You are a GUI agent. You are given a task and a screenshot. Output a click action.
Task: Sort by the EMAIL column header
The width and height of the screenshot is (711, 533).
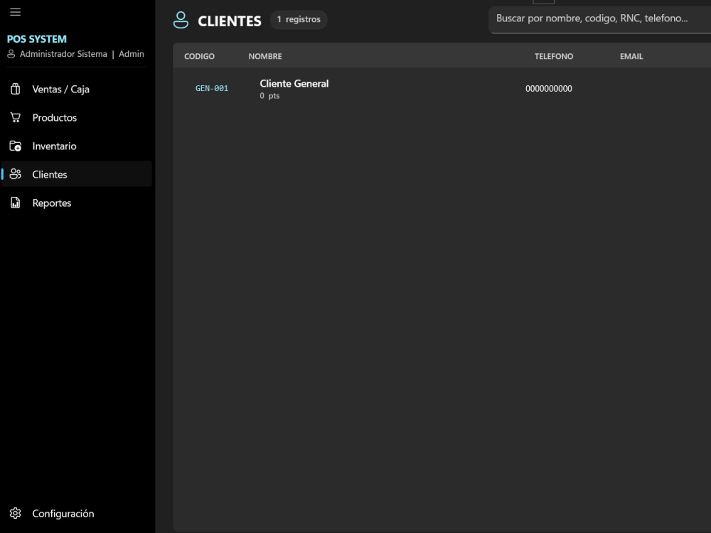pos(631,56)
